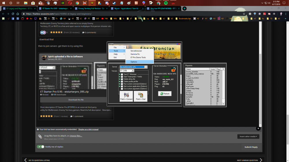Image resolution: width=289 pixels, height=162 pixels.
Task: Open the YW YouTube bookmark
Action: (x=104, y=18)
